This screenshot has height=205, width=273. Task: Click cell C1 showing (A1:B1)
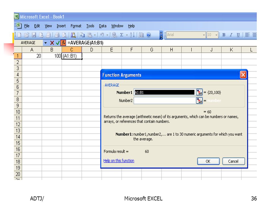coord(72,56)
